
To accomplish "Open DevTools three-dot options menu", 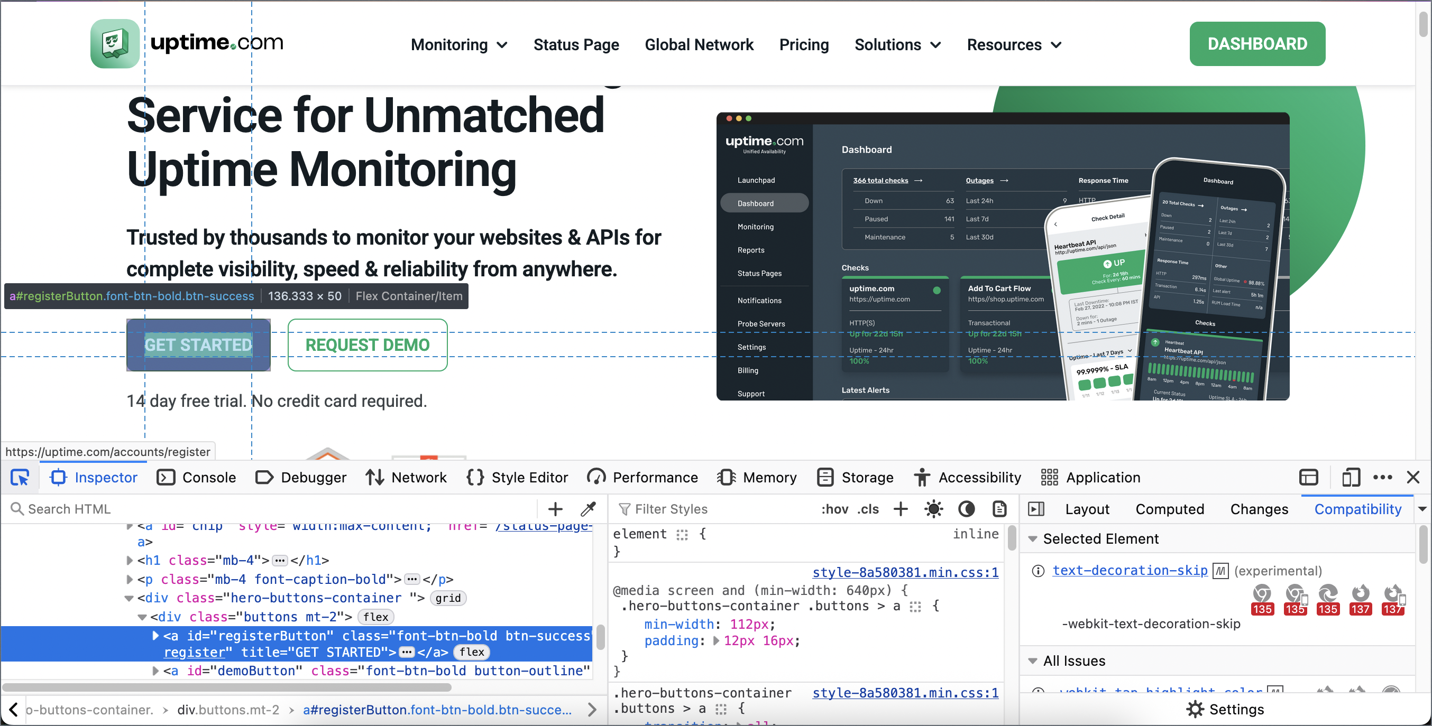I will click(1382, 478).
